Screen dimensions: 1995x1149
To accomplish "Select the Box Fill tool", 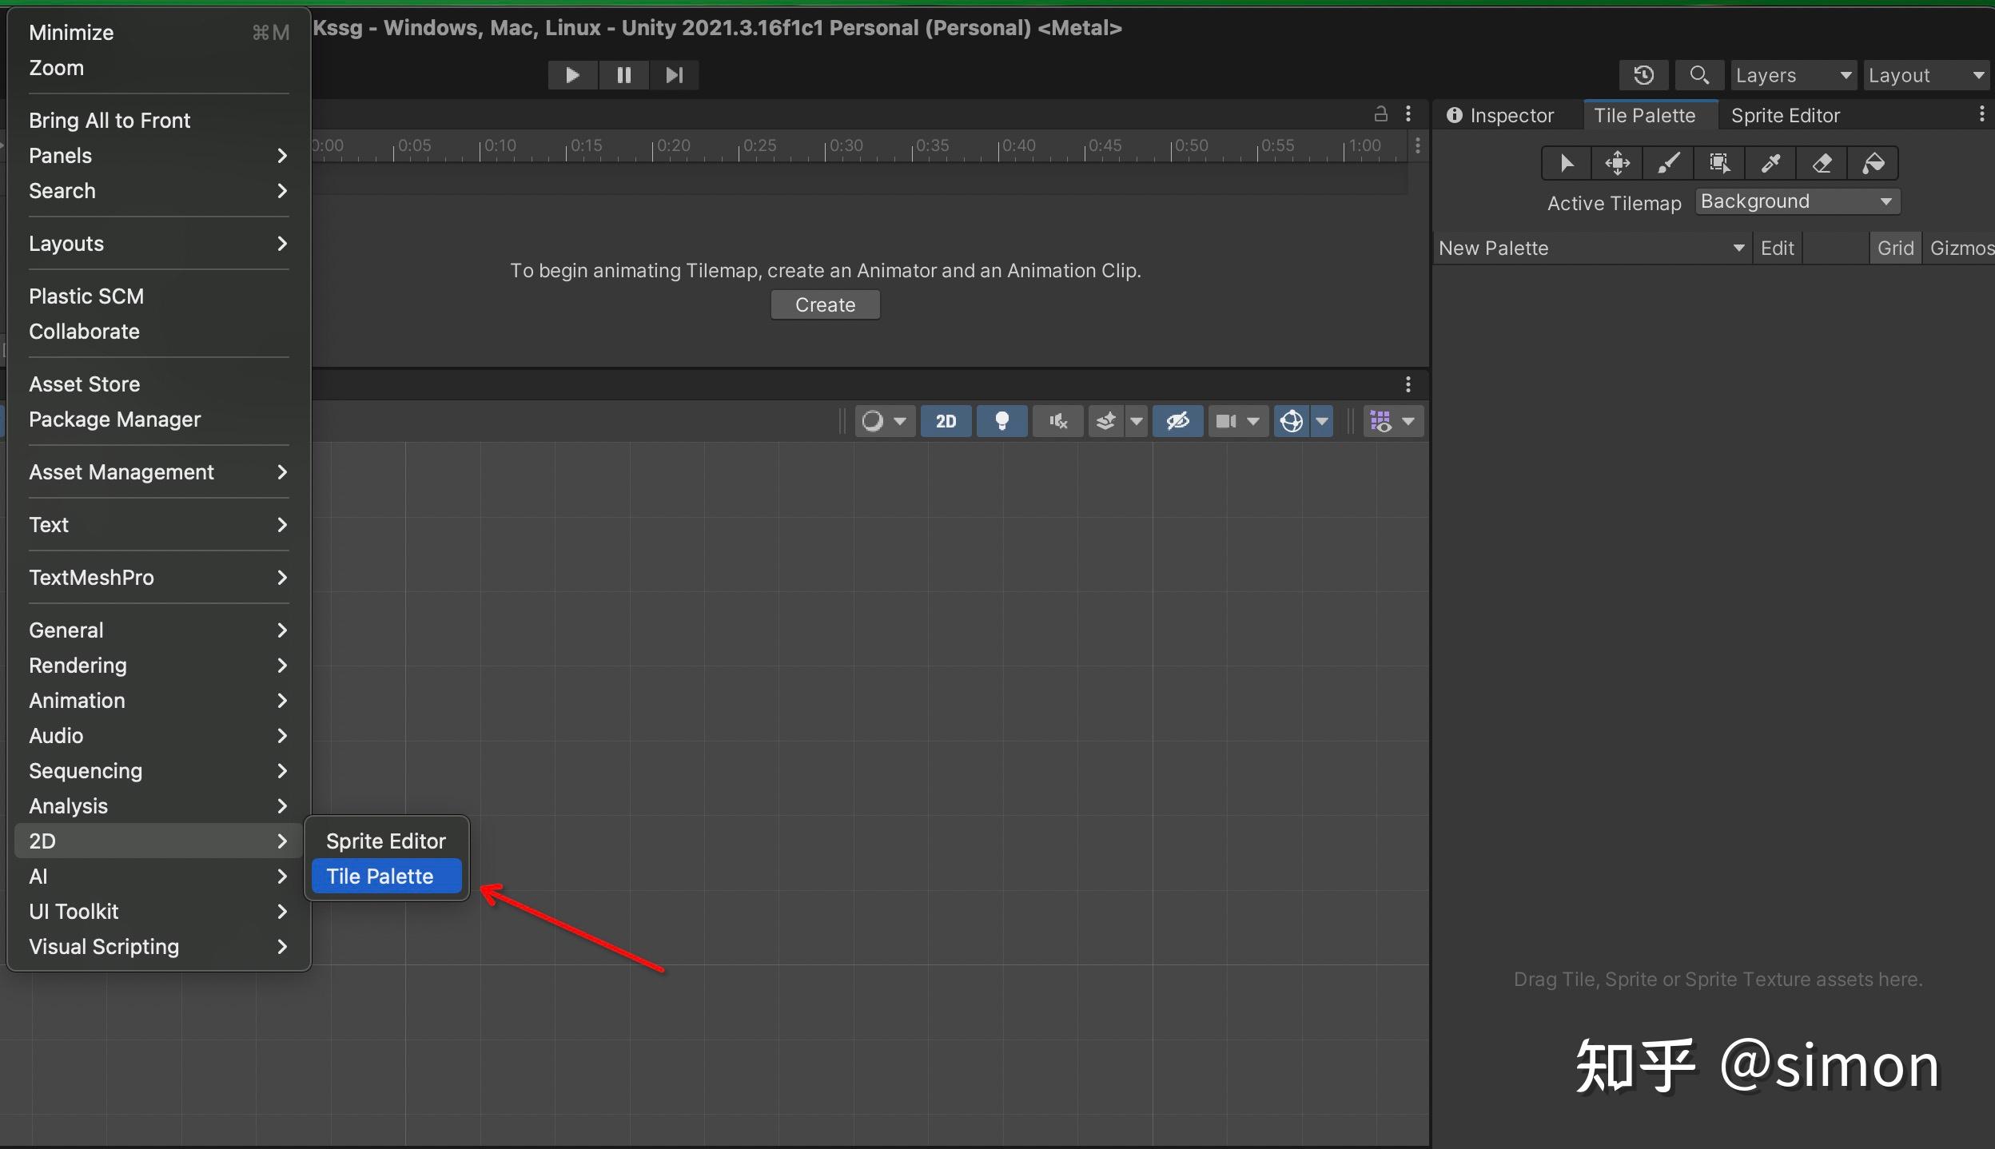I will [x=1719, y=164].
